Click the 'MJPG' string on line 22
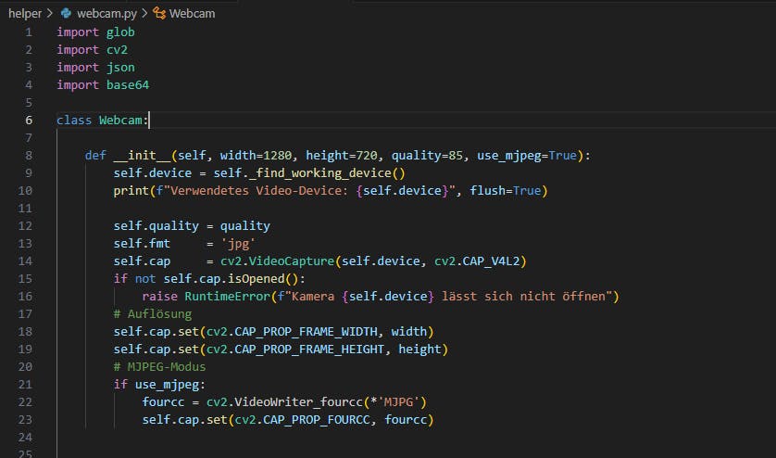Screen dimensions: 776x458 [398, 402]
